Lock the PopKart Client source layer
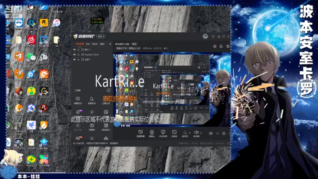Viewport: 318px width, 179px height. click(78, 54)
